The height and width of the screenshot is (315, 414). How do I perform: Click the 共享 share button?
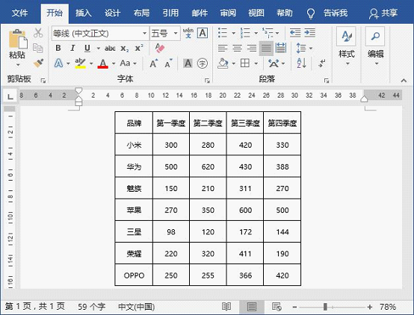[383, 13]
